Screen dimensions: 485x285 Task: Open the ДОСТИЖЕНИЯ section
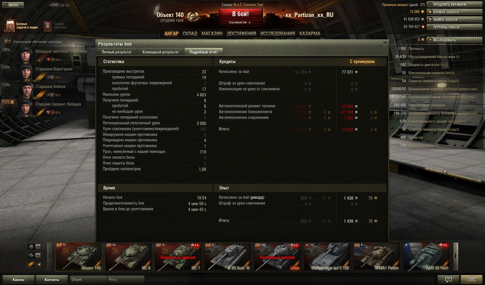(x=241, y=33)
